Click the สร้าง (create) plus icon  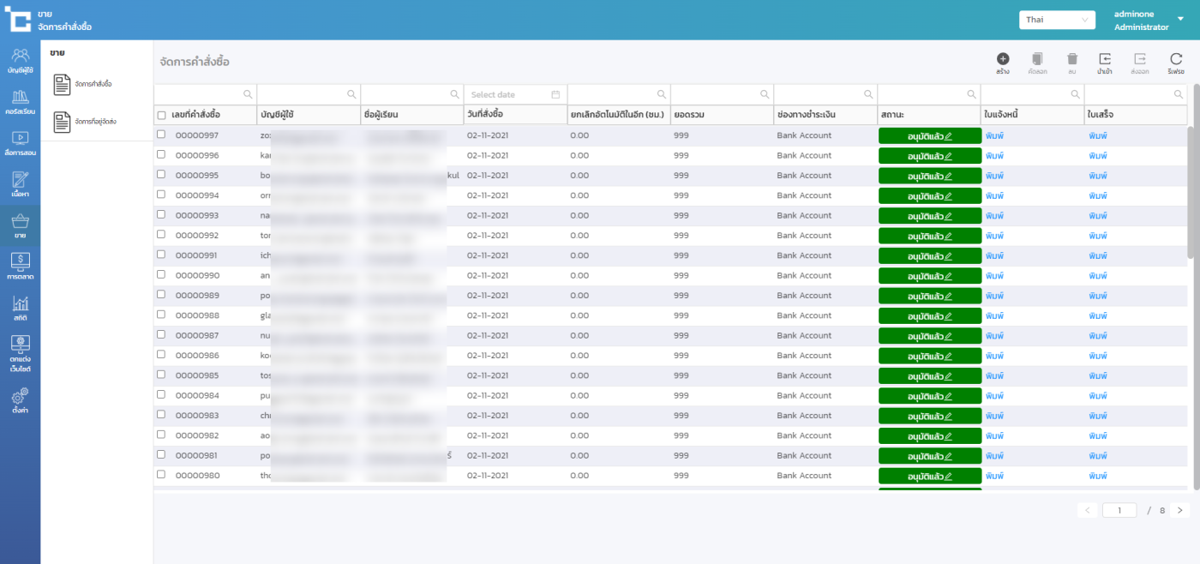click(1002, 59)
